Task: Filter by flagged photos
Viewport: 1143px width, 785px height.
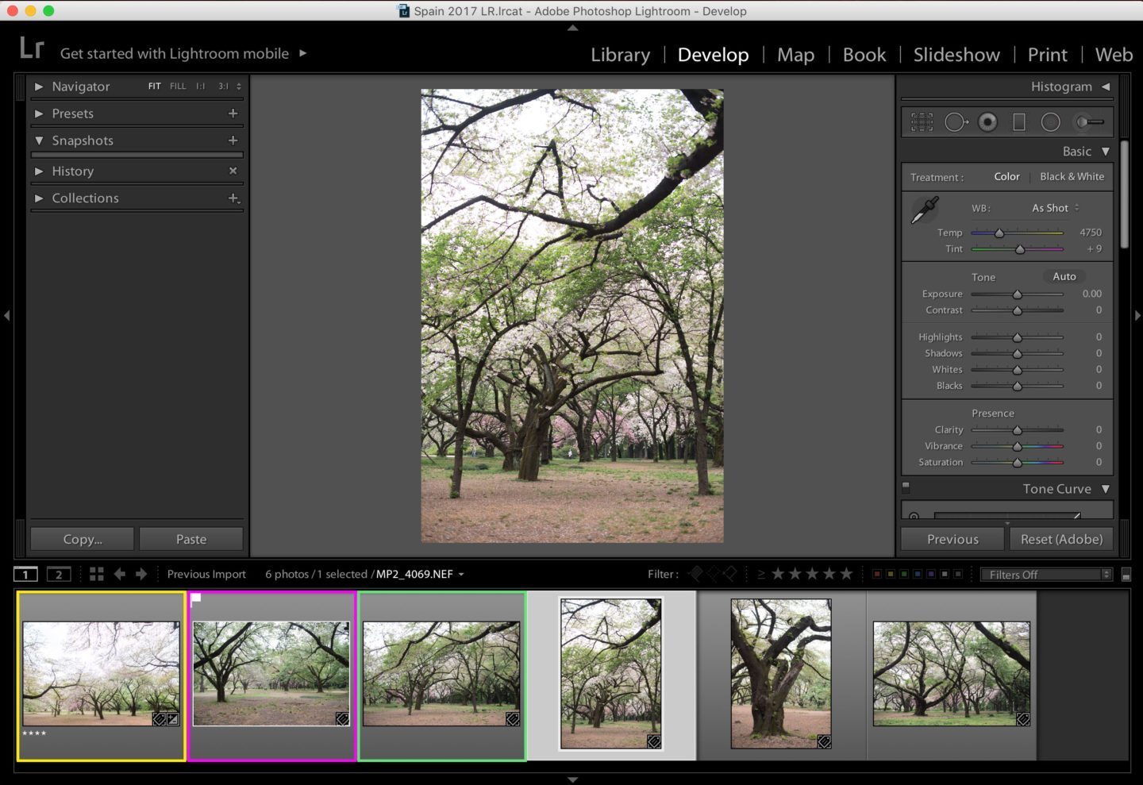Action: coord(696,573)
